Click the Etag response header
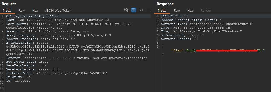 pyautogui.click(x=202, y=32)
